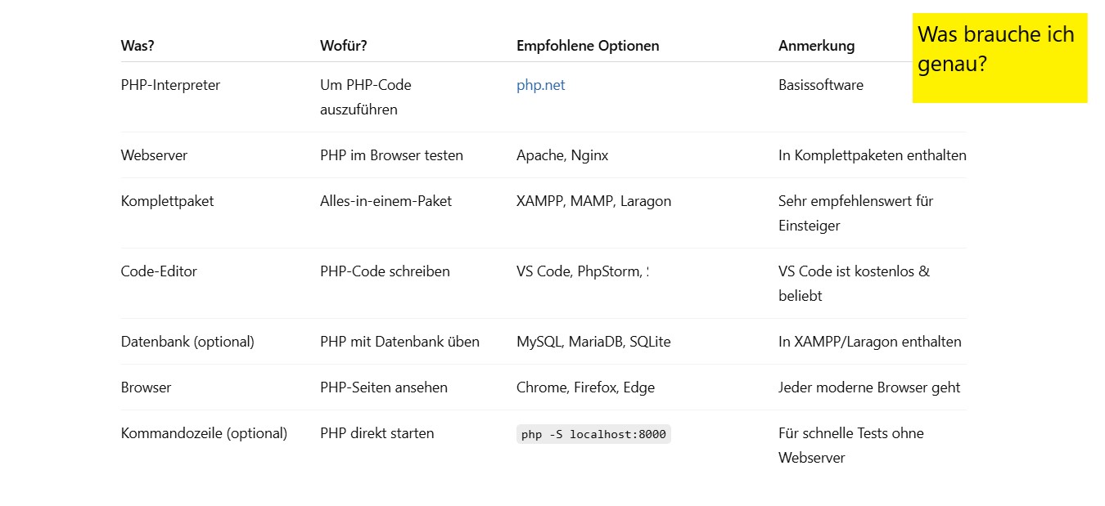The width and height of the screenshot is (1105, 506).
Task: Click the yellow 'Was brauche ich genau?' note
Action: pyautogui.click(x=999, y=58)
